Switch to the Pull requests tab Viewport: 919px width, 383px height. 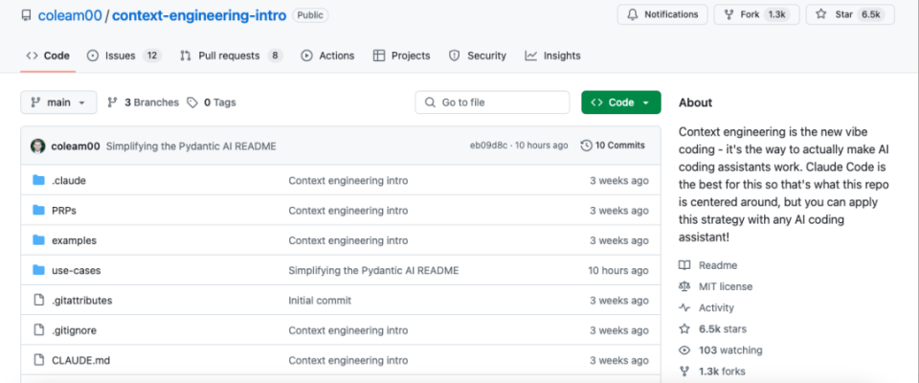pyautogui.click(x=230, y=56)
